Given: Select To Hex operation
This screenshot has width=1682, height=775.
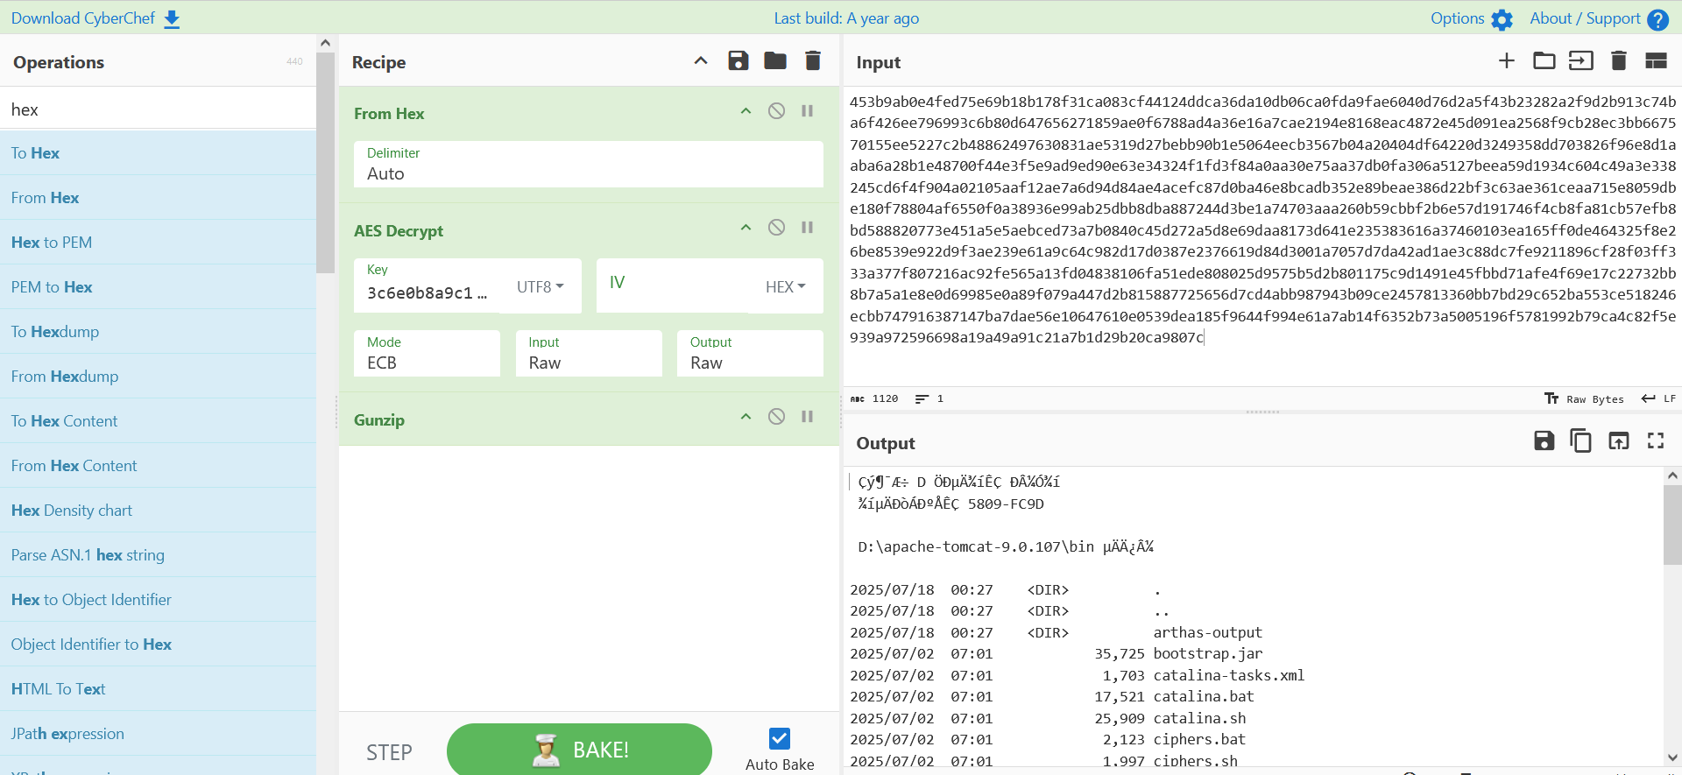Looking at the screenshot, I should click(x=158, y=153).
